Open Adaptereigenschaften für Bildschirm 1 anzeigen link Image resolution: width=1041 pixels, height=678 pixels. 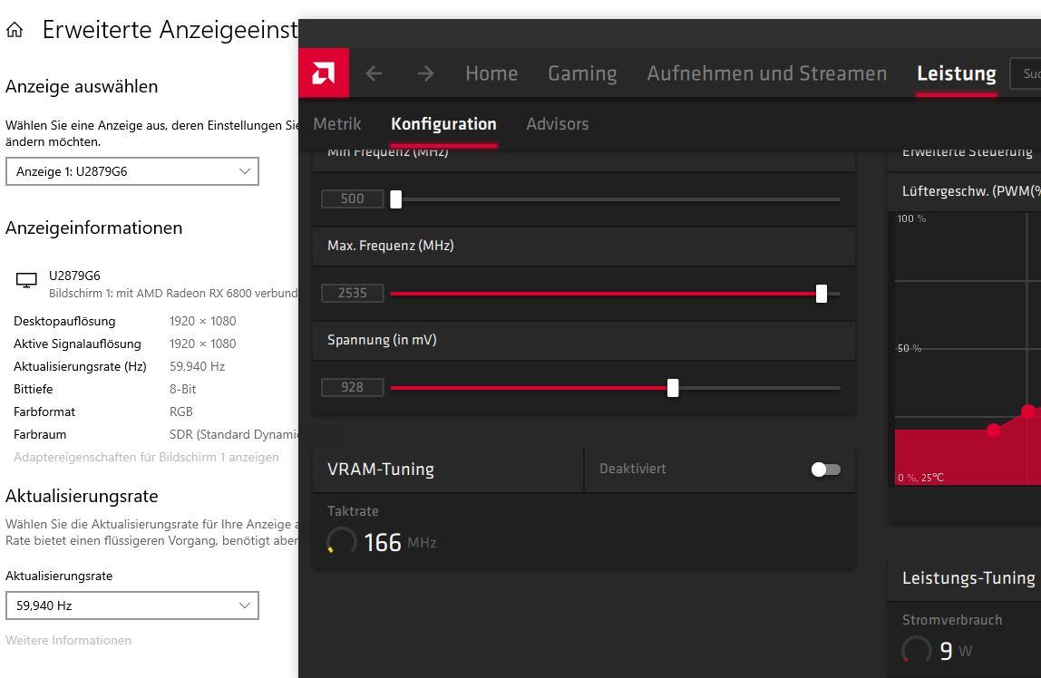(x=146, y=457)
